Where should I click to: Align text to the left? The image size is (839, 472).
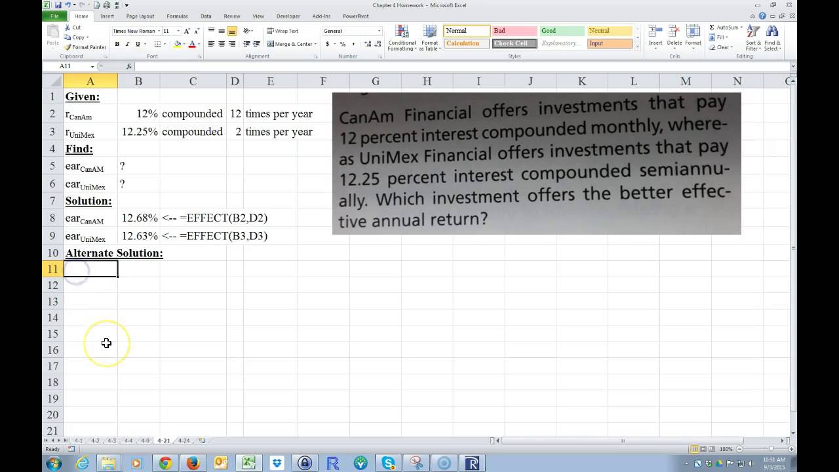(x=212, y=44)
